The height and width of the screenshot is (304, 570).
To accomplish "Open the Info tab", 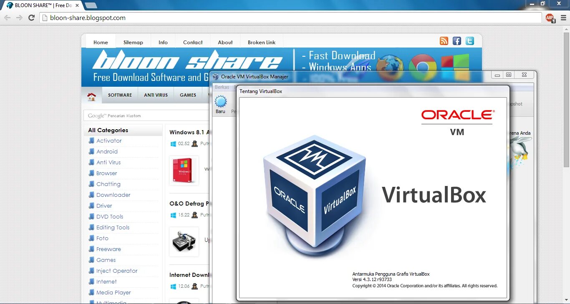I will pos(163,42).
